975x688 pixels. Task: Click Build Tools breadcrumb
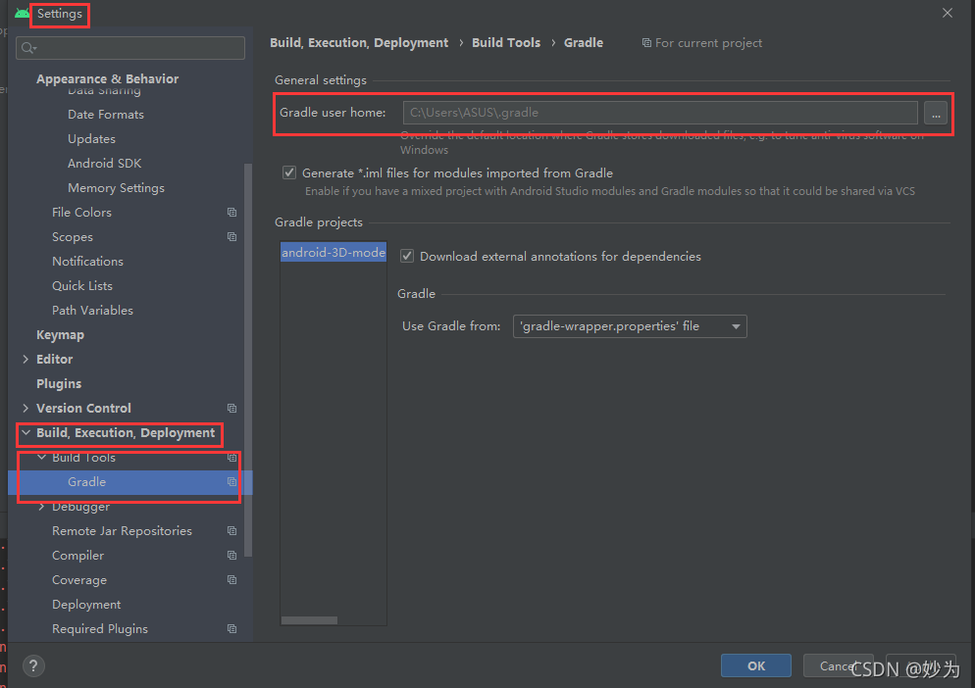(506, 43)
